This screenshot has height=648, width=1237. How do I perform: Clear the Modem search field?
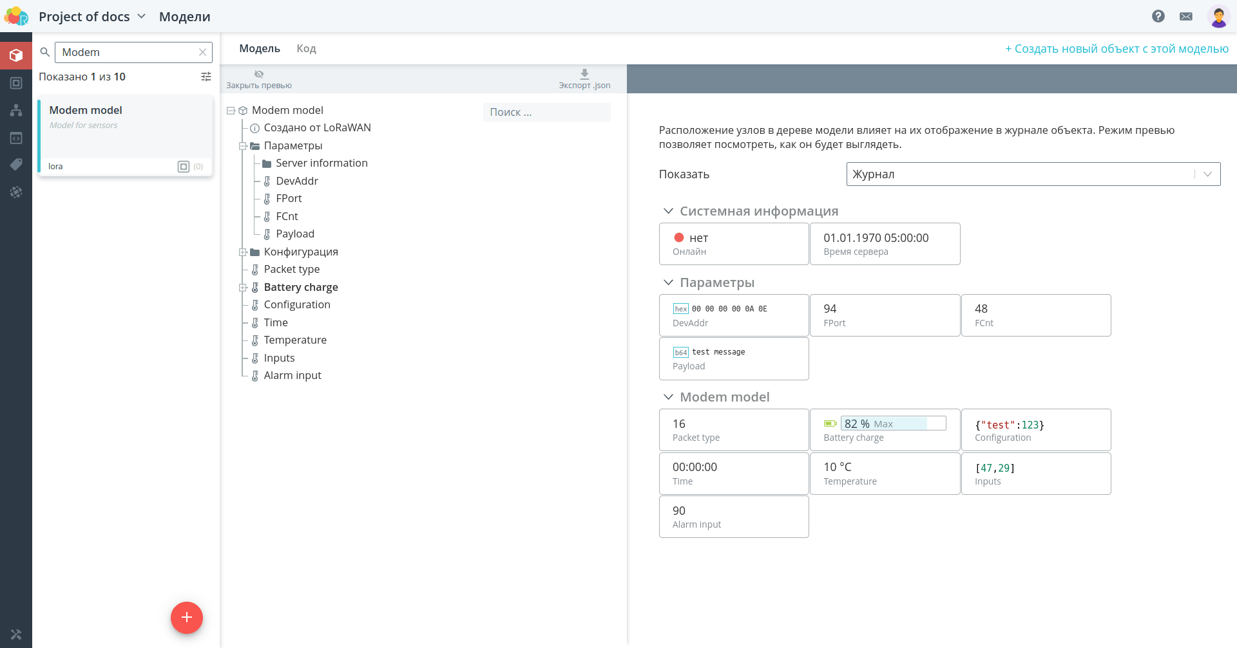[202, 52]
